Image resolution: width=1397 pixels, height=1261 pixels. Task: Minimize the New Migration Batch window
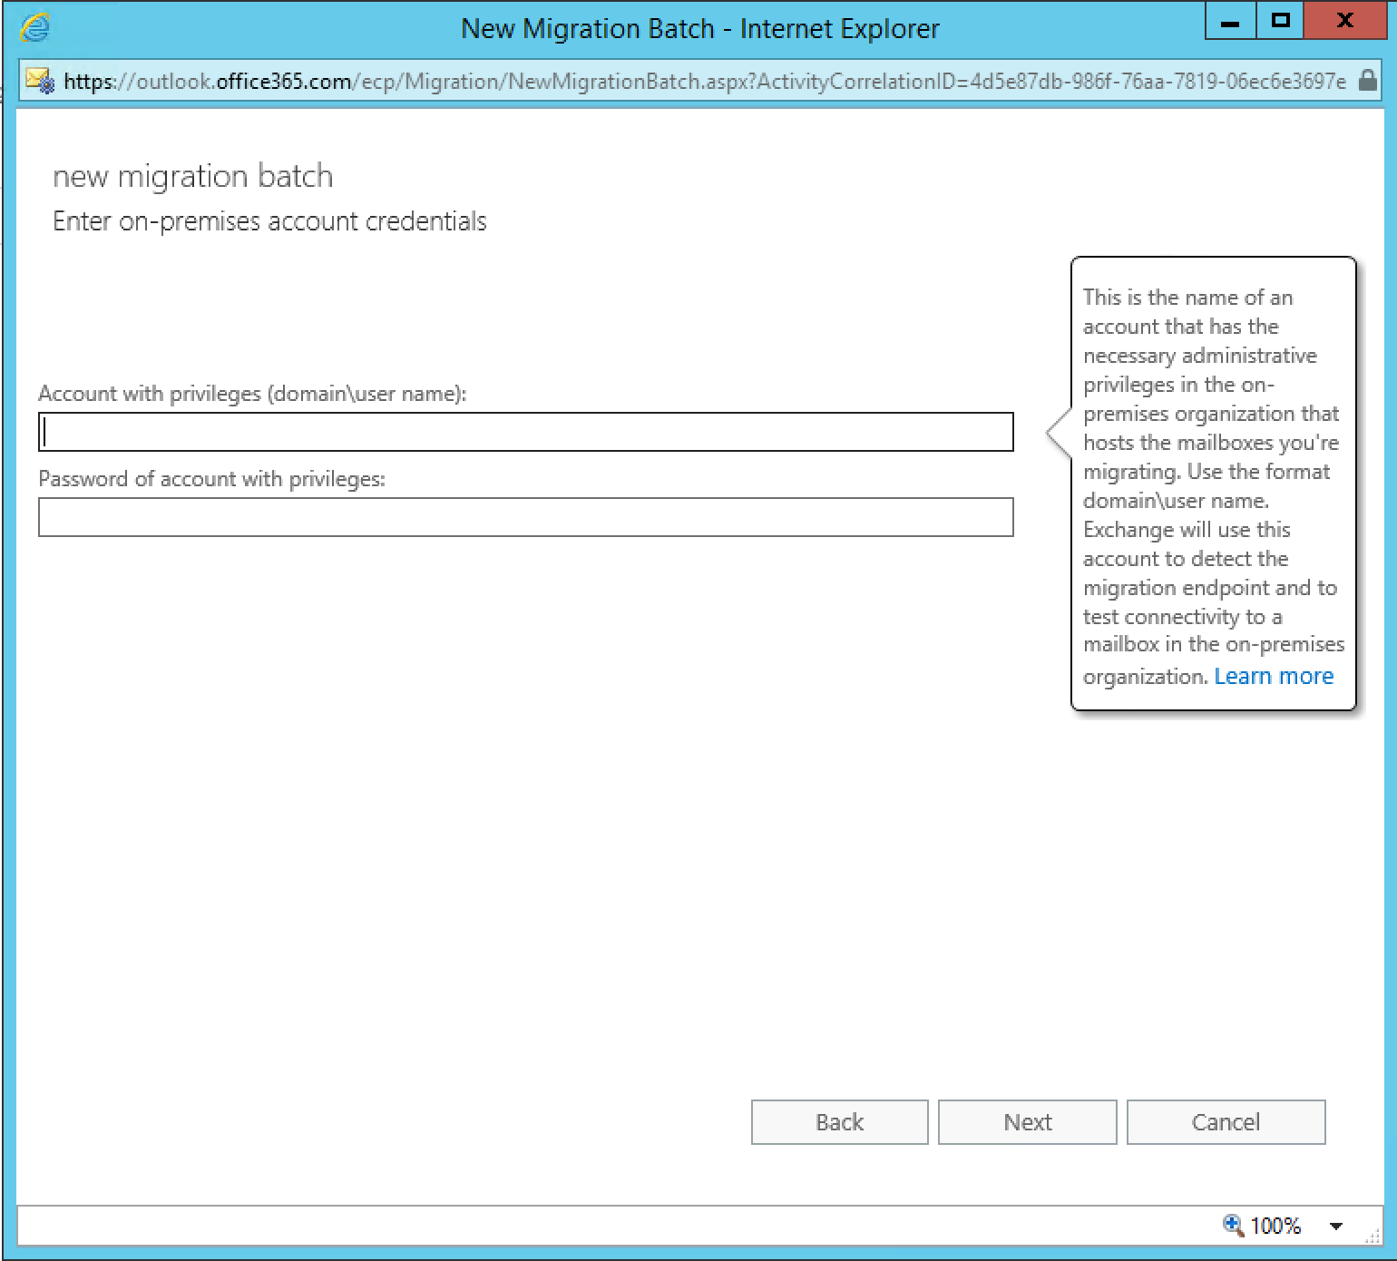coord(1230,22)
